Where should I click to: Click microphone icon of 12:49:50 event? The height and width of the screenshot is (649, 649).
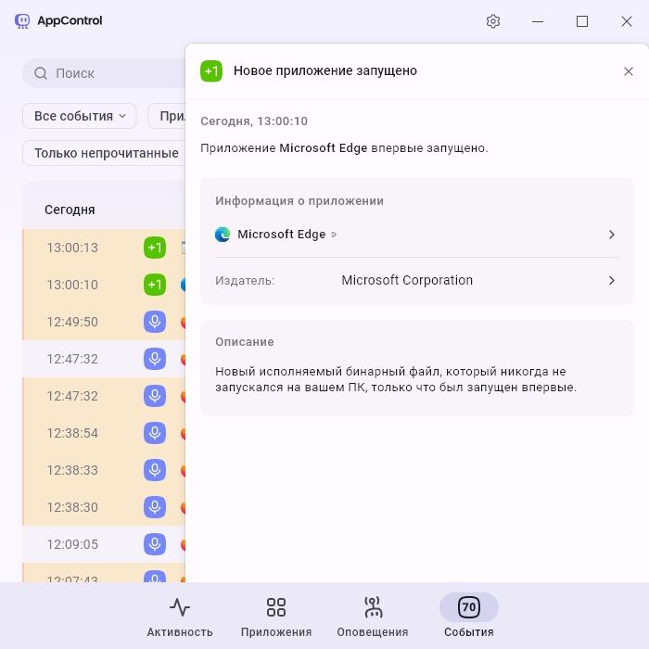155,322
